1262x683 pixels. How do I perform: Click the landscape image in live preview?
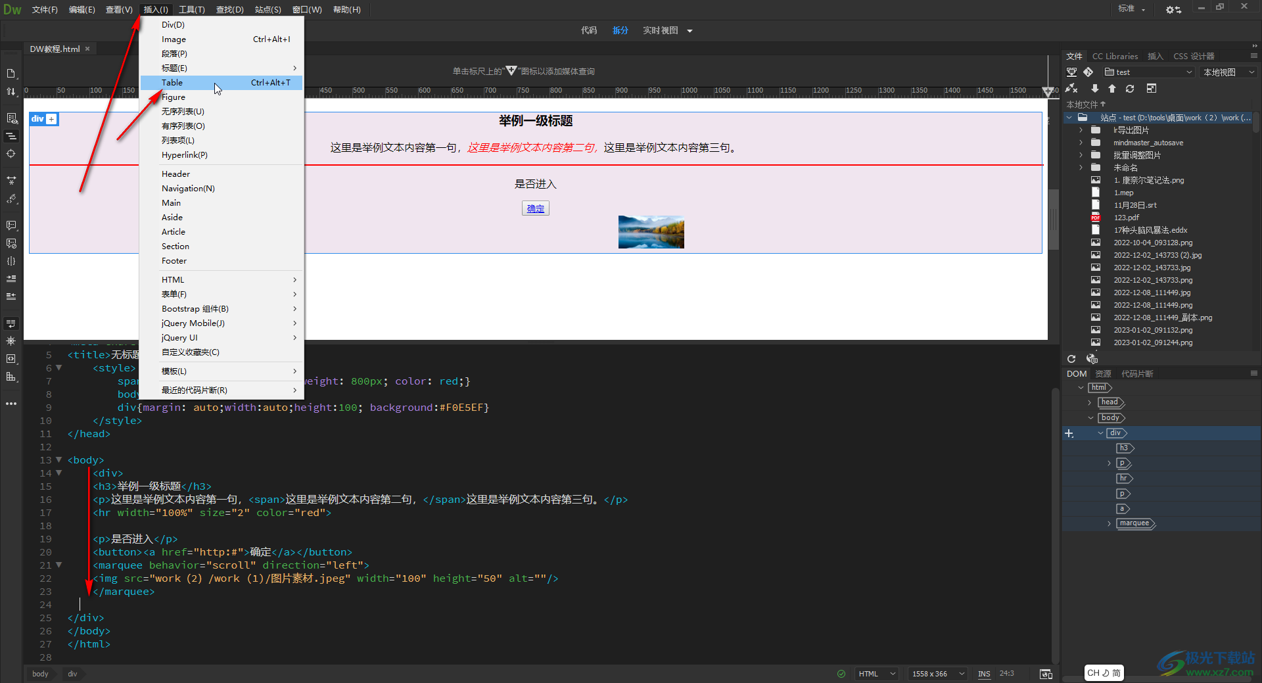(x=651, y=232)
